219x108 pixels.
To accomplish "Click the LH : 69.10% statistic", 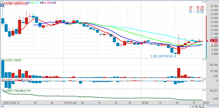I will tap(197, 7).
